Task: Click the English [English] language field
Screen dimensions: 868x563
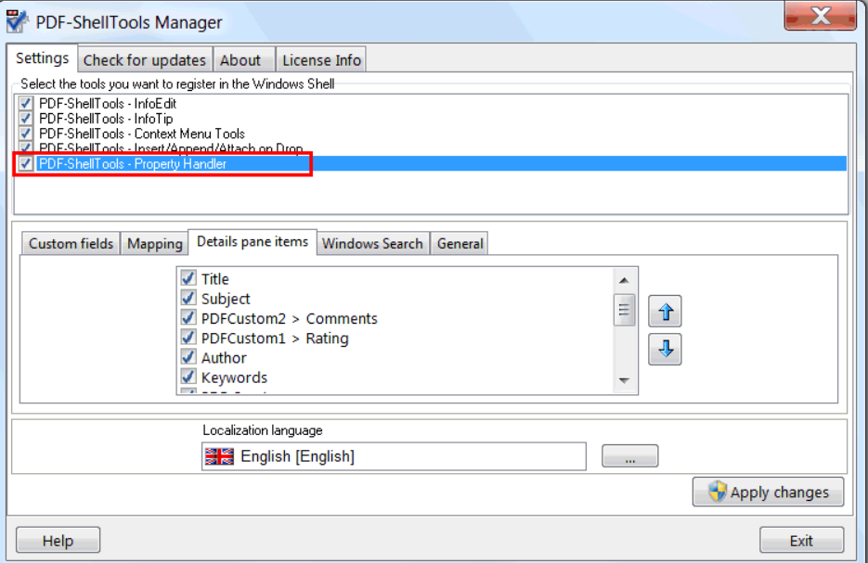Action: tap(394, 456)
